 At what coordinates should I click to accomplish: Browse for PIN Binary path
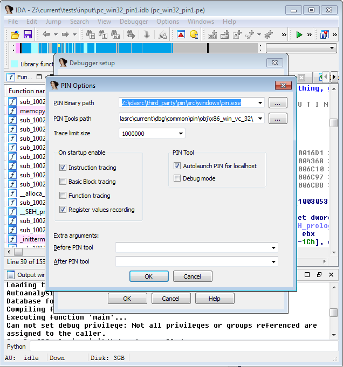pyautogui.click(x=278, y=103)
